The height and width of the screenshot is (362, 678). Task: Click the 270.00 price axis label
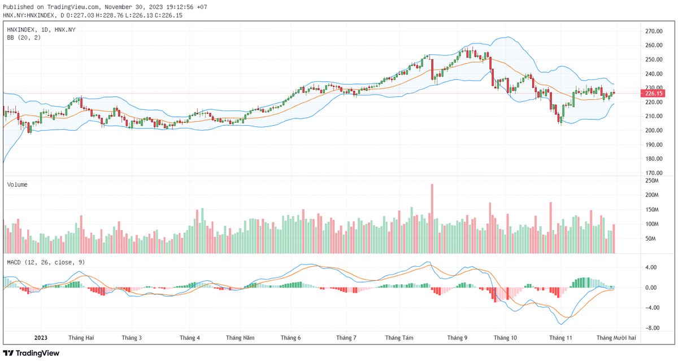click(x=654, y=31)
